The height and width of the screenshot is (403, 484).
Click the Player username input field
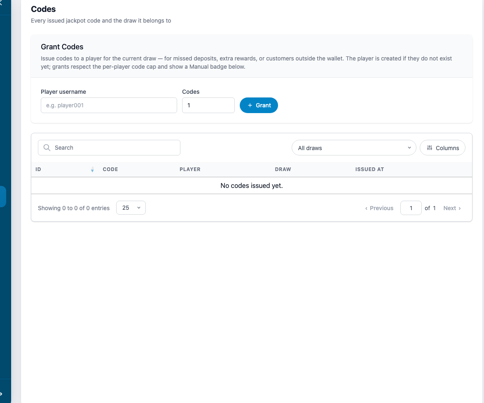[109, 105]
